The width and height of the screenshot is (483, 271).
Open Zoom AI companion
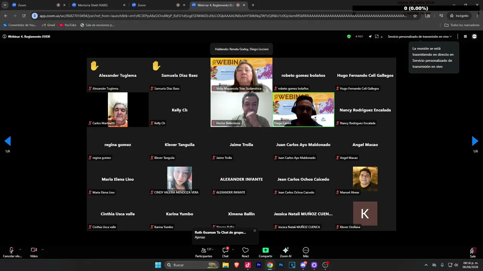point(286,252)
